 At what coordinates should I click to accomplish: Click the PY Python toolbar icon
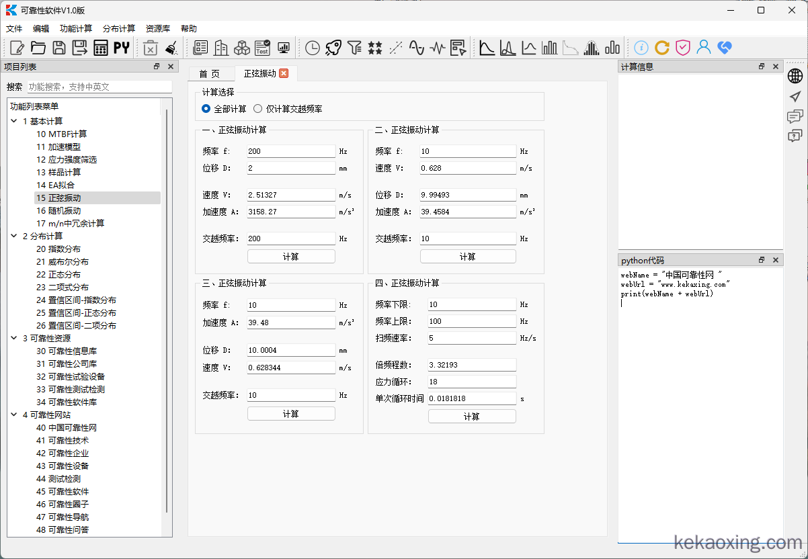(x=122, y=48)
